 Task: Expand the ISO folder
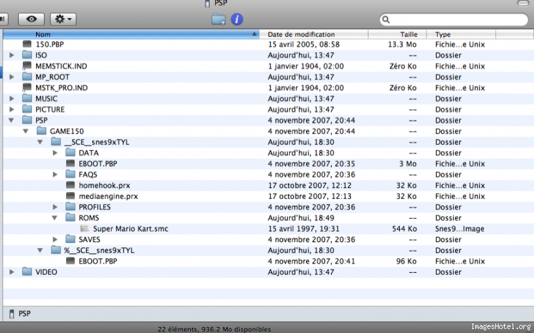11,55
